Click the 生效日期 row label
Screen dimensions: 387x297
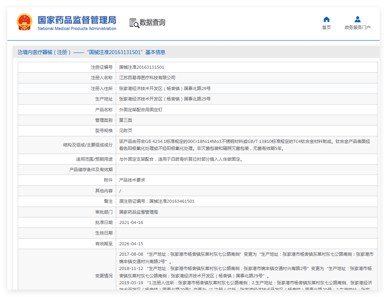click(x=104, y=233)
